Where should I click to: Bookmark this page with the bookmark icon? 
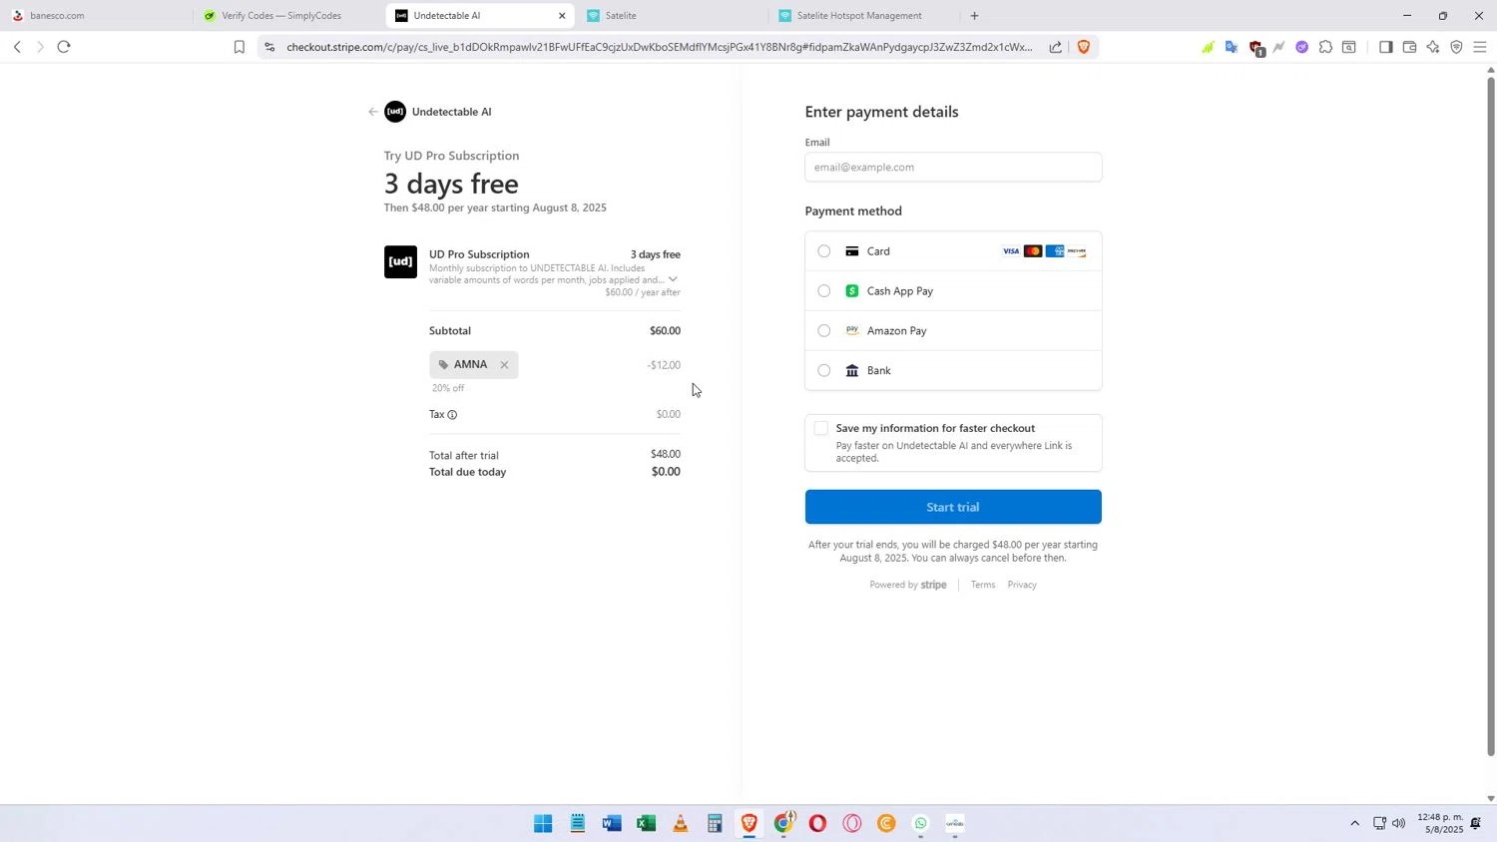click(240, 47)
